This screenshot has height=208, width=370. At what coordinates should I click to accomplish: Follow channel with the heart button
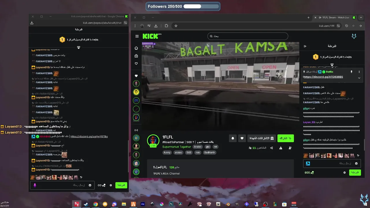point(242,138)
